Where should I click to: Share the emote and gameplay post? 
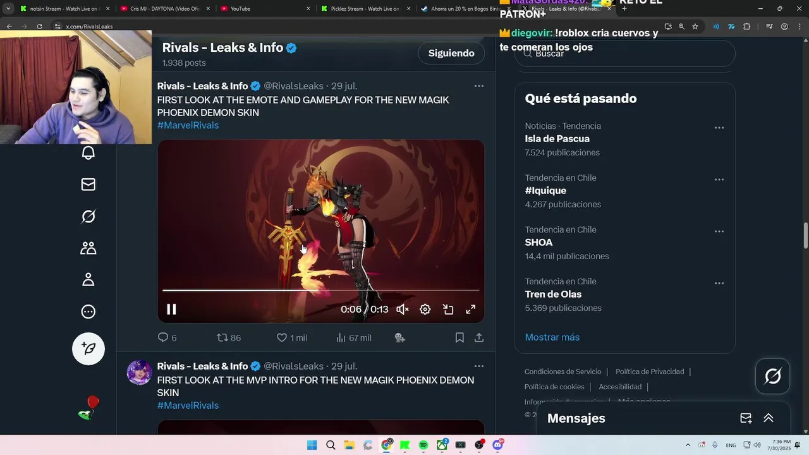coord(479,338)
